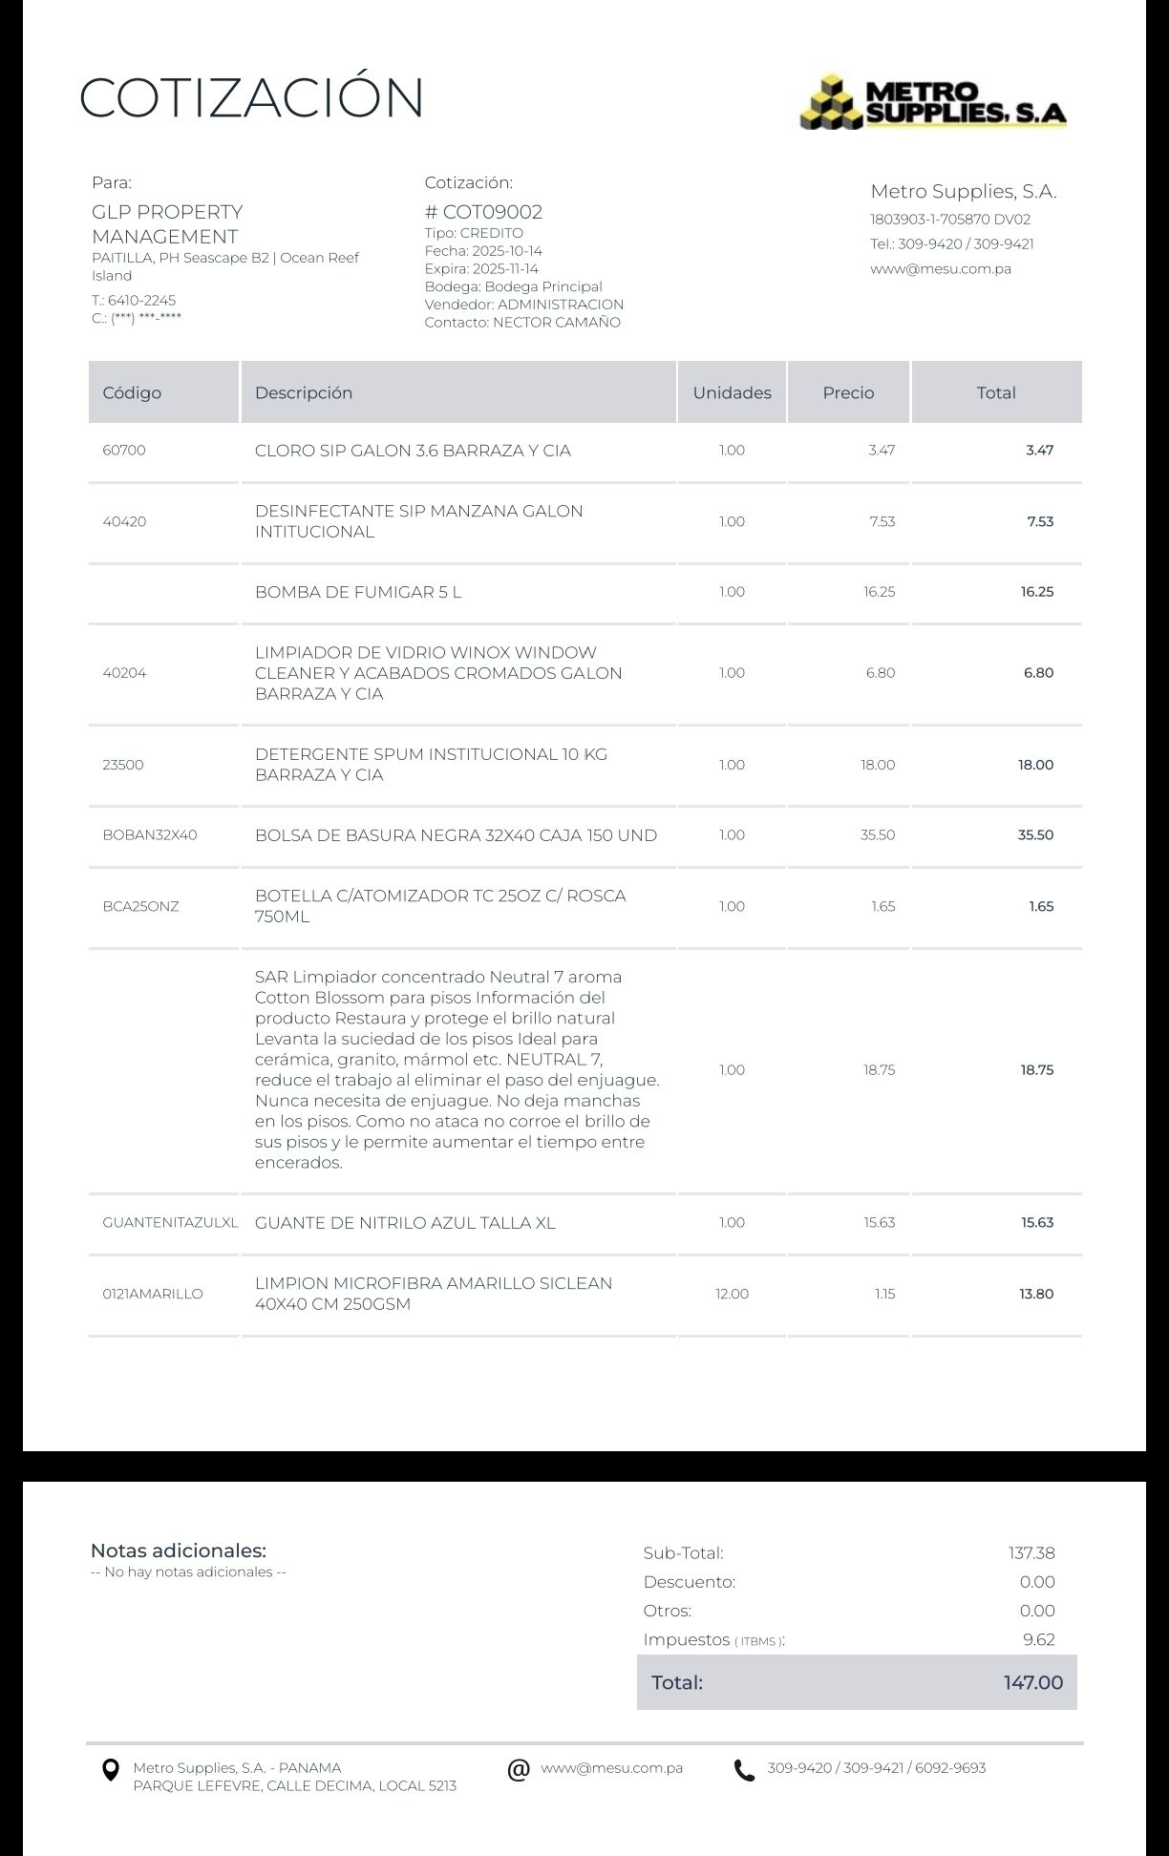Screen dimensions: 1169x1856
Task: Click the map pin location icon
Action: (x=111, y=1770)
